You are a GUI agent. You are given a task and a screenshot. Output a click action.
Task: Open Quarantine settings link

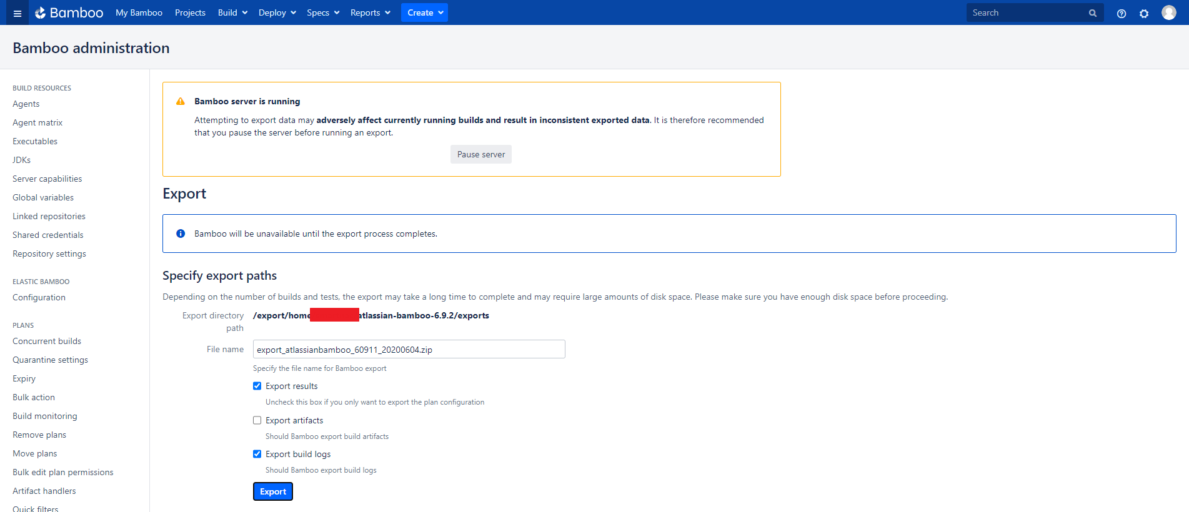[x=50, y=360]
